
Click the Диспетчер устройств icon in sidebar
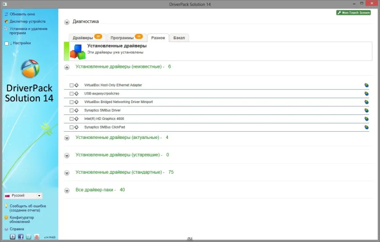(x=6, y=21)
